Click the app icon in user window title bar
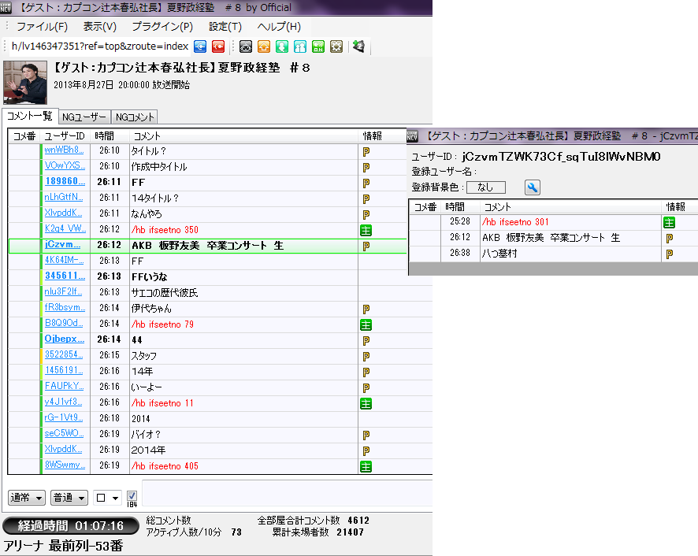Viewport: 698px width, 556px height. coord(413,136)
